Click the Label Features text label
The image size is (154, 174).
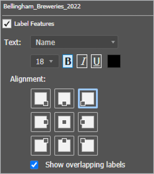coord(34,24)
